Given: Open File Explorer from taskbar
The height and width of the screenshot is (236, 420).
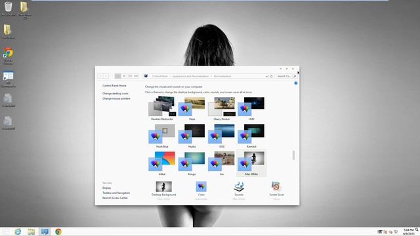Looking at the screenshot, I should pos(31,231).
